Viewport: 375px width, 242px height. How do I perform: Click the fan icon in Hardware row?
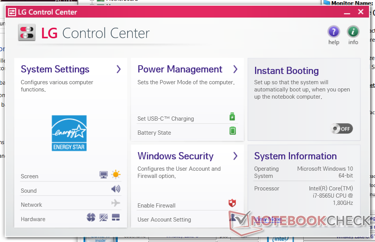pyautogui.click(x=91, y=217)
